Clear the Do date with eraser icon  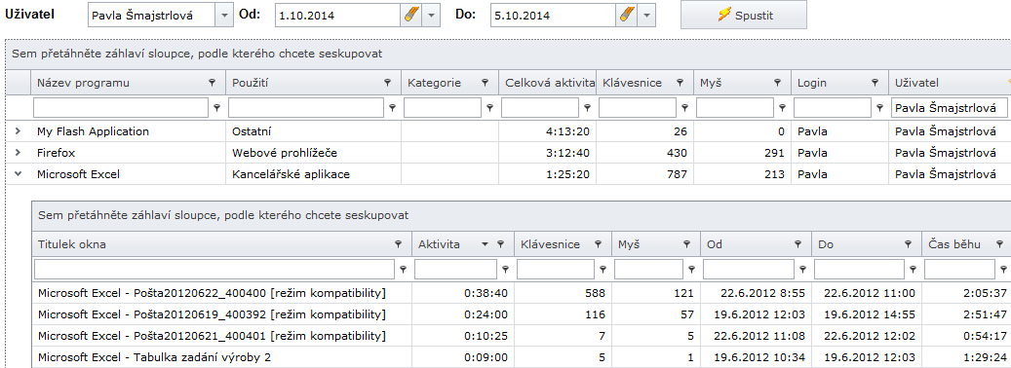click(x=627, y=15)
